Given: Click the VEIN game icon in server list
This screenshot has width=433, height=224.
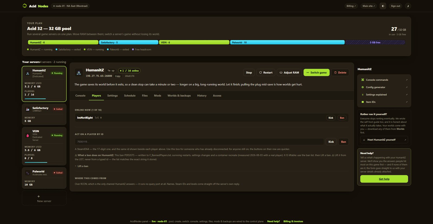Looking at the screenshot, I should pos(28,135).
